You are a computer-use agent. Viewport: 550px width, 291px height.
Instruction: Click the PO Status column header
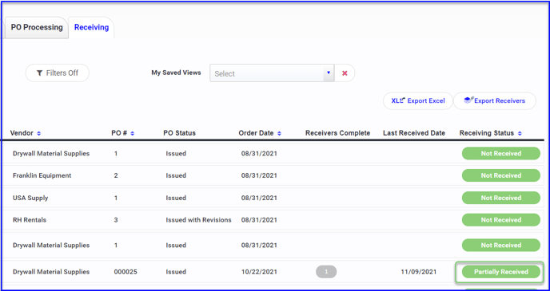[x=179, y=133]
